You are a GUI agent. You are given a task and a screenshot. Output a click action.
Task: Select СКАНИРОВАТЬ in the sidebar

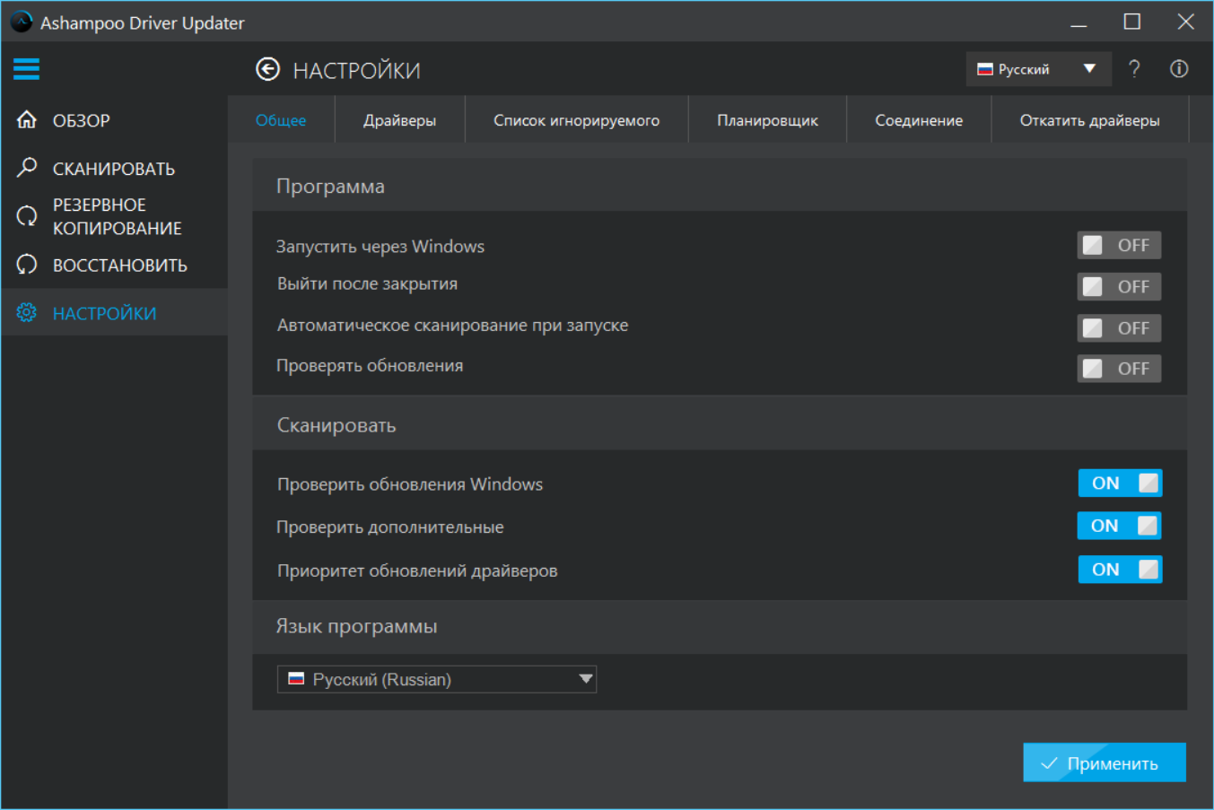point(114,168)
